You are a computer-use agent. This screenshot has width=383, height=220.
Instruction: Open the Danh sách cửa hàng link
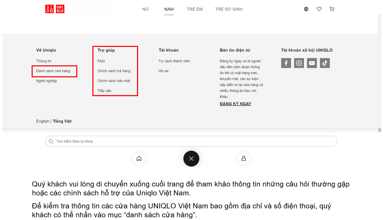point(53,71)
